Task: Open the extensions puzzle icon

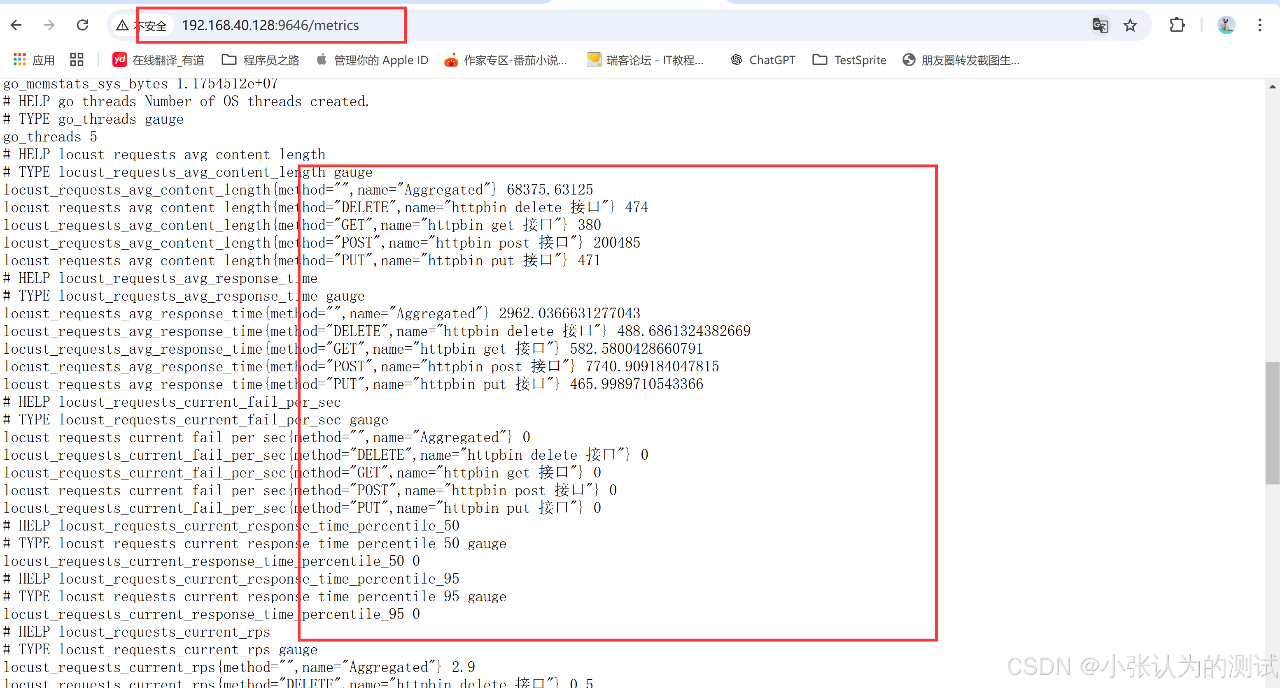Action: point(1177,25)
